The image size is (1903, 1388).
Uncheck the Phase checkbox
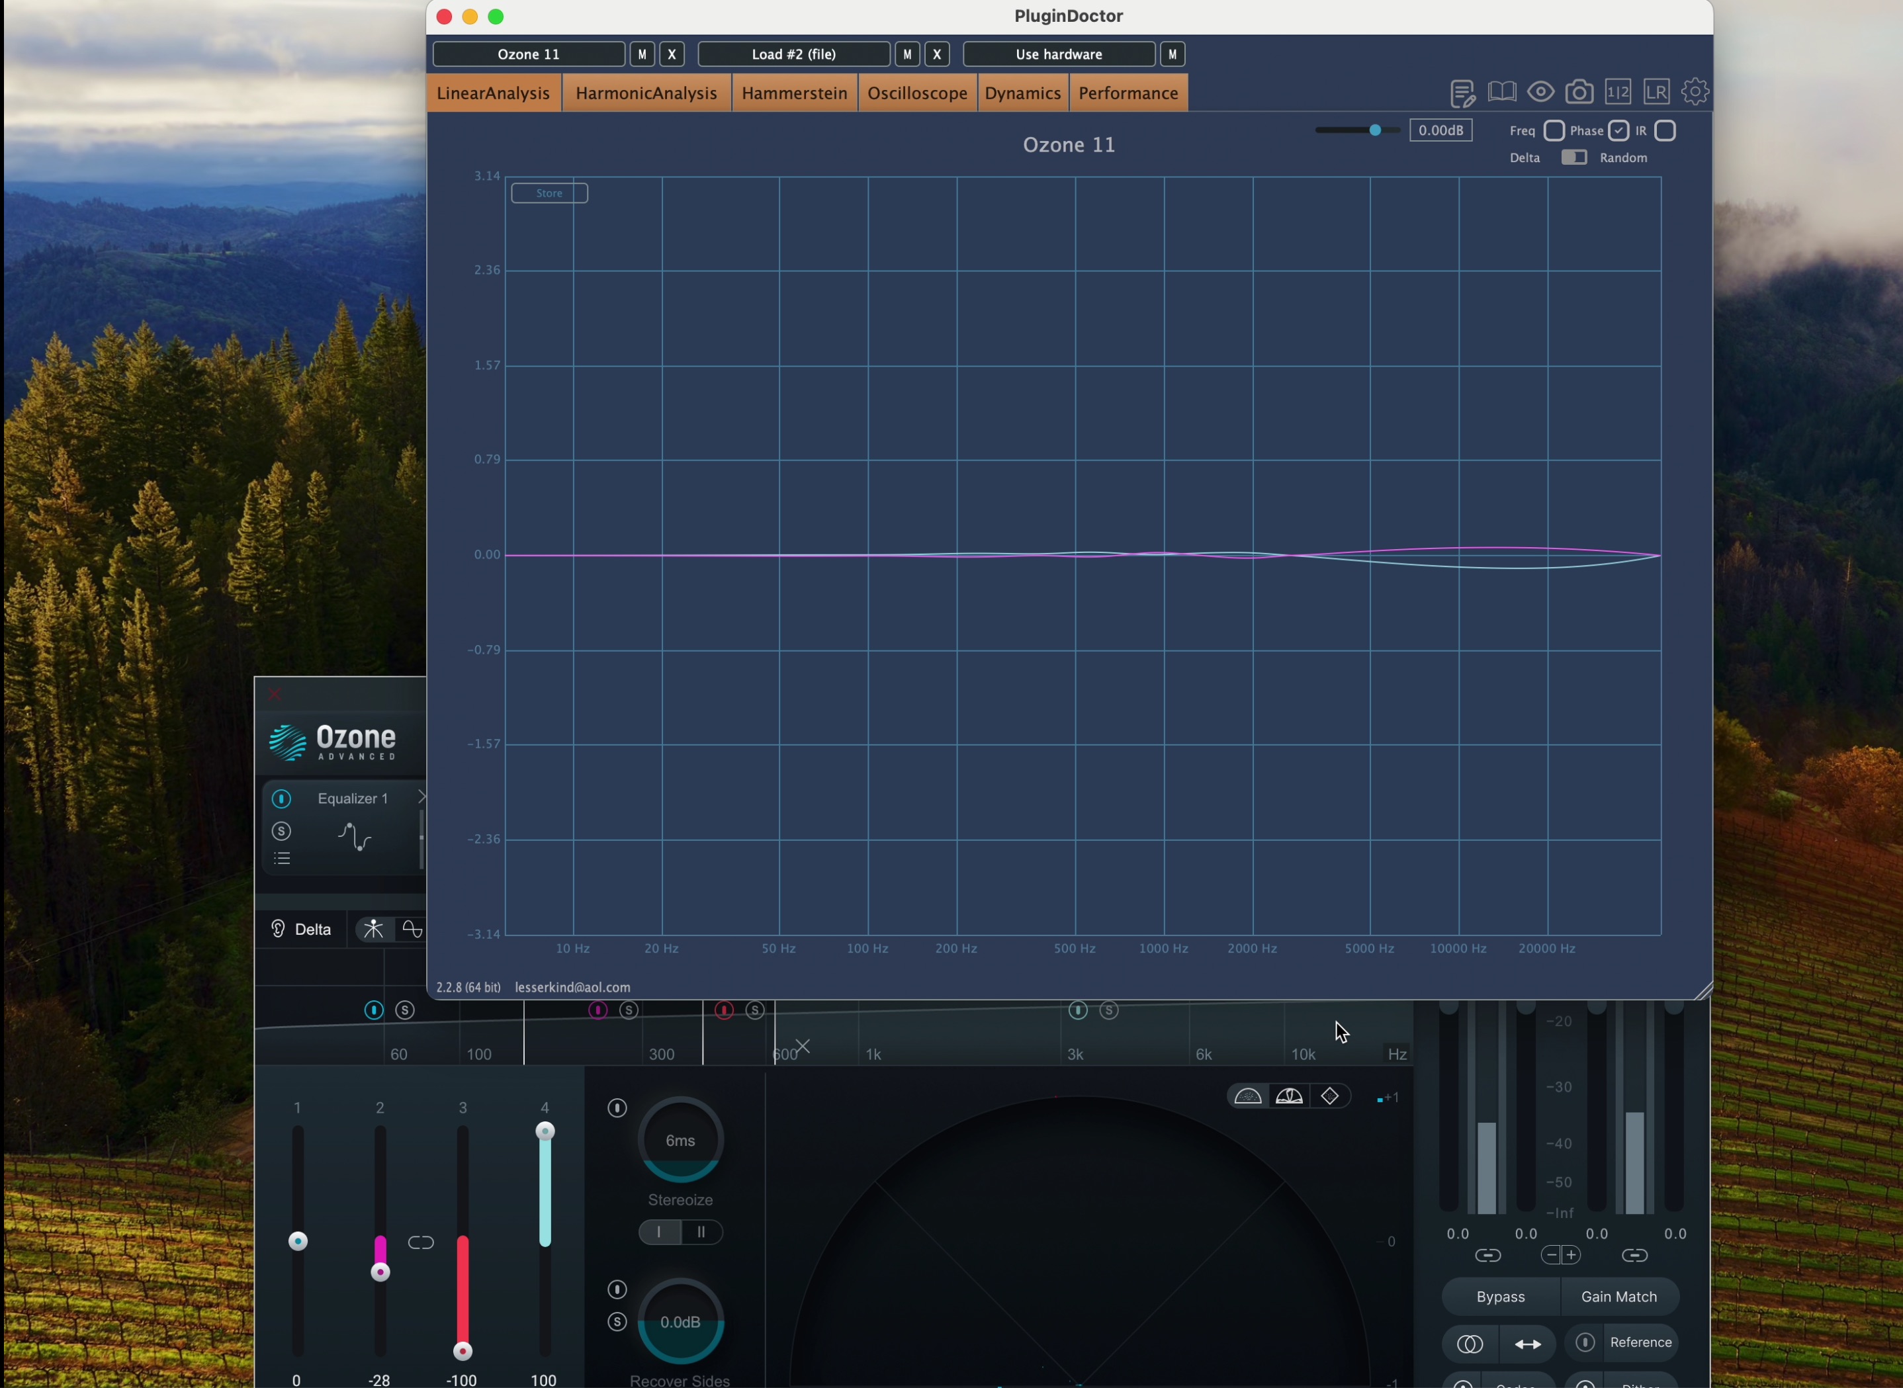1619,131
